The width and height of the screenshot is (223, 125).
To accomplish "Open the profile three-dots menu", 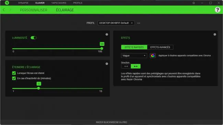I will [x=139, y=23].
